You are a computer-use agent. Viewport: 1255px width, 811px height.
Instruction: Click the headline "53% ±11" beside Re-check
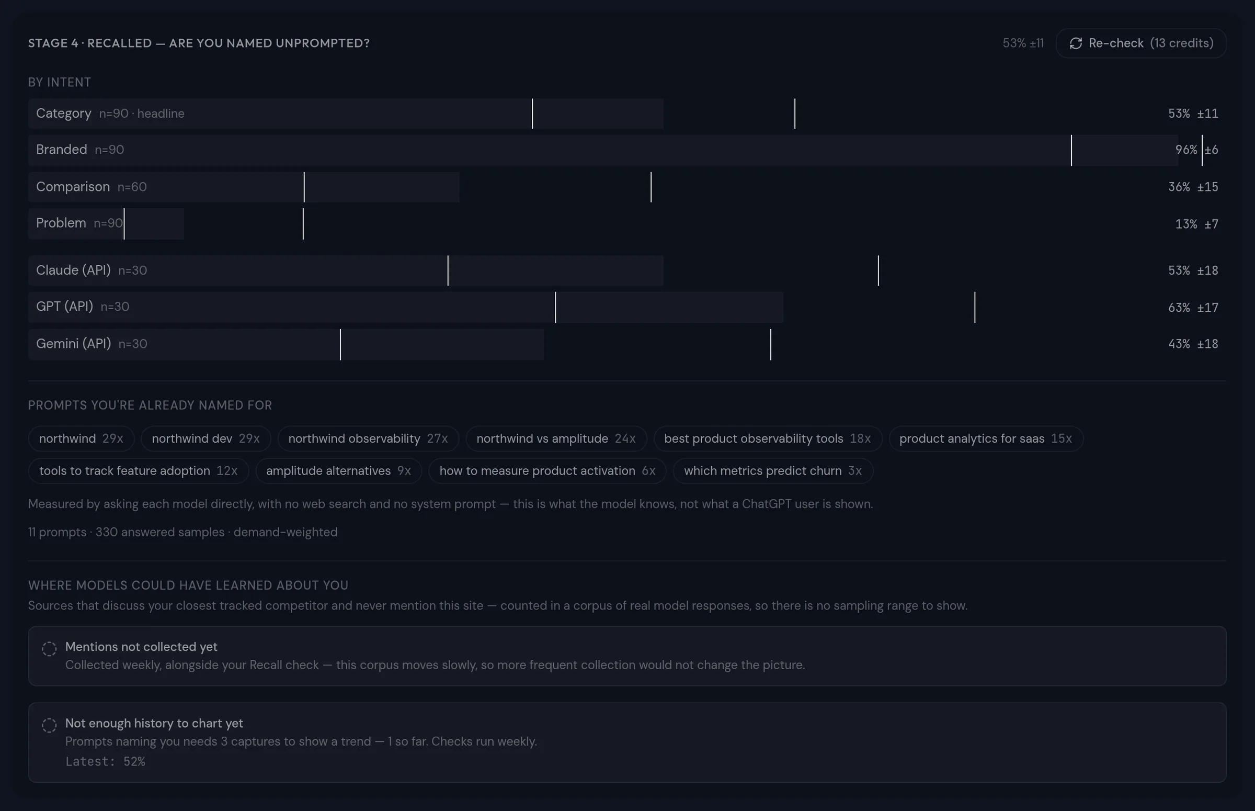1023,43
